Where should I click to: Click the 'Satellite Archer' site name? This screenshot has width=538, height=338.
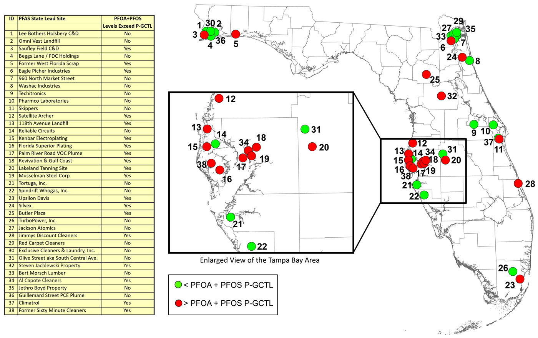(x=36, y=116)
